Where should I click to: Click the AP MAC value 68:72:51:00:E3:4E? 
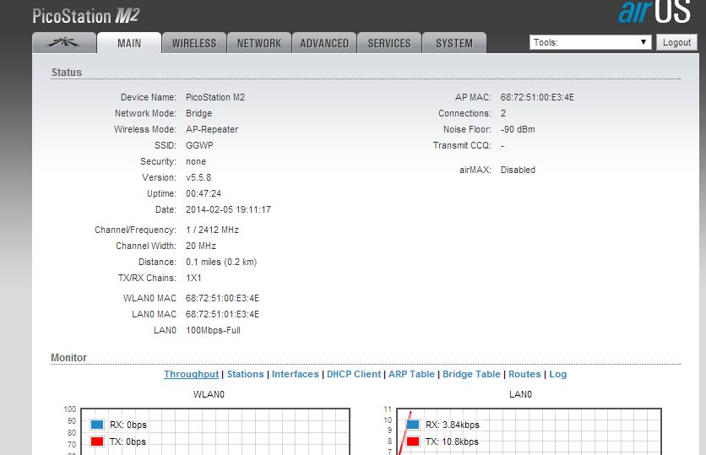[537, 97]
